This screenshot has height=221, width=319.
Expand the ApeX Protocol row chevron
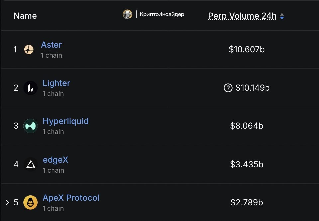pos(7,202)
